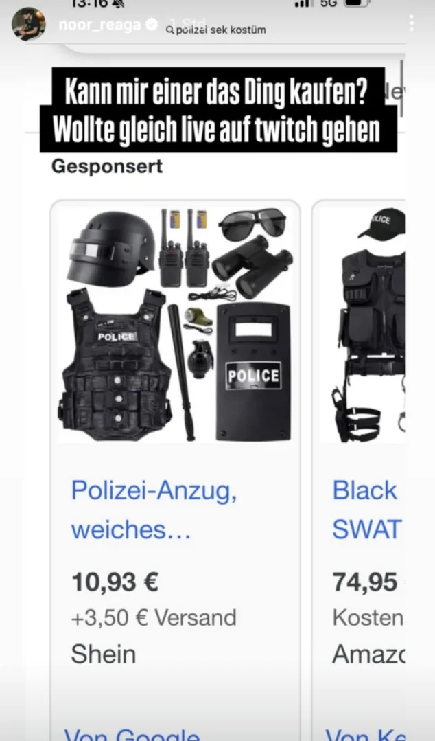Open the Black SWAT vest product image

pos(362,324)
